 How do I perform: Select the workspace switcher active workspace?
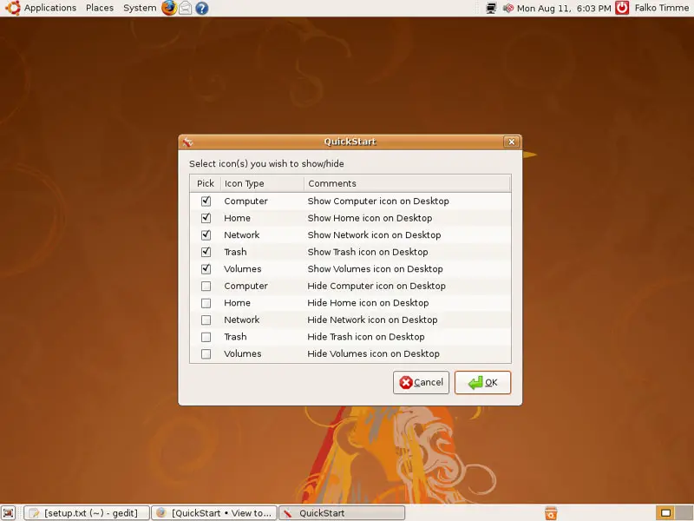(665, 513)
